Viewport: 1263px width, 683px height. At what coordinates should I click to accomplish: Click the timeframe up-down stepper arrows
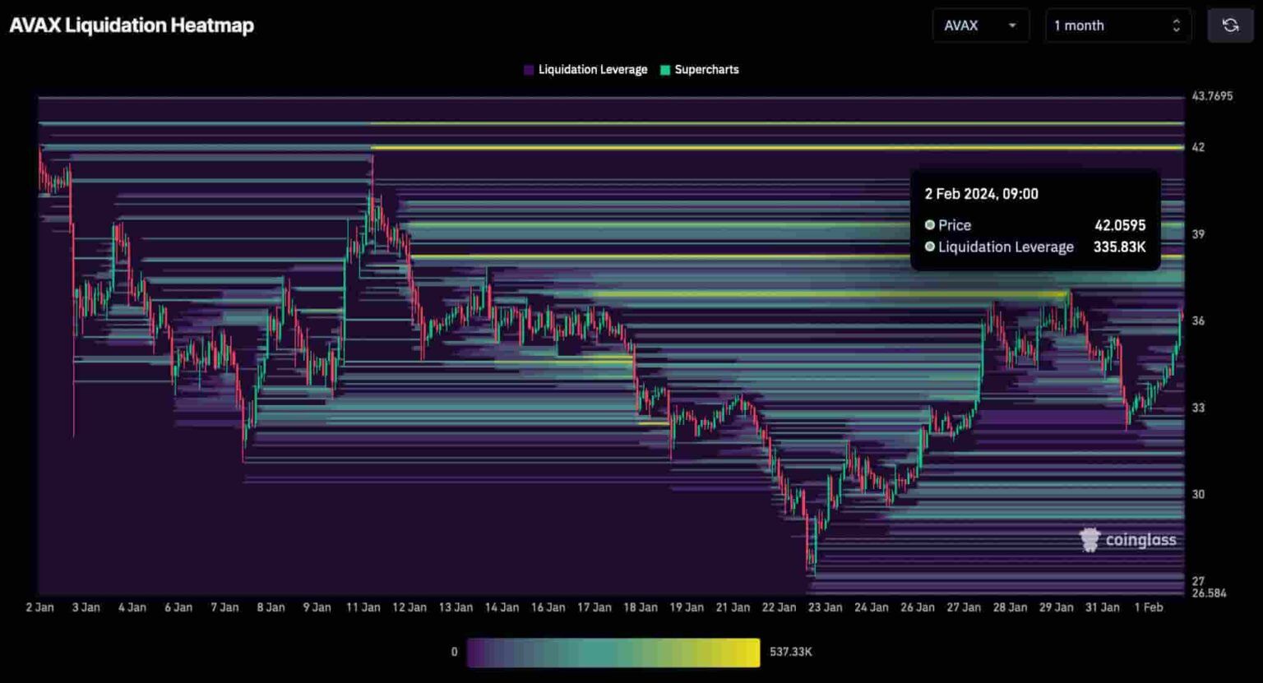[x=1176, y=25]
